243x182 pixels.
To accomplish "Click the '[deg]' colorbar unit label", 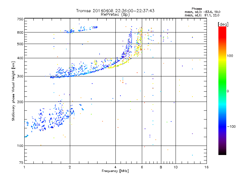I will 223,24.
